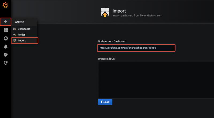Click the Create menu header
This screenshot has width=214, height=118.
click(19, 22)
